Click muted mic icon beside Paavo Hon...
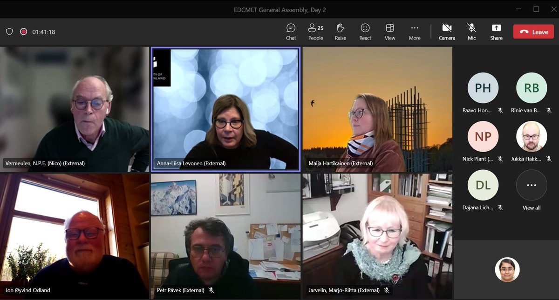 (500, 110)
